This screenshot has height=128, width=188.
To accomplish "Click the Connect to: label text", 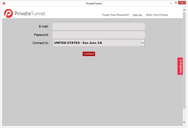I will (41, 43).
